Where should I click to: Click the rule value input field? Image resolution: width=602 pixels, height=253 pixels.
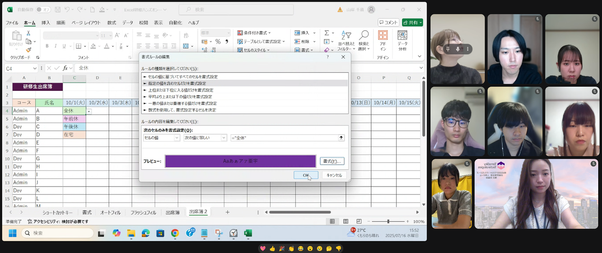click(284, 138)
